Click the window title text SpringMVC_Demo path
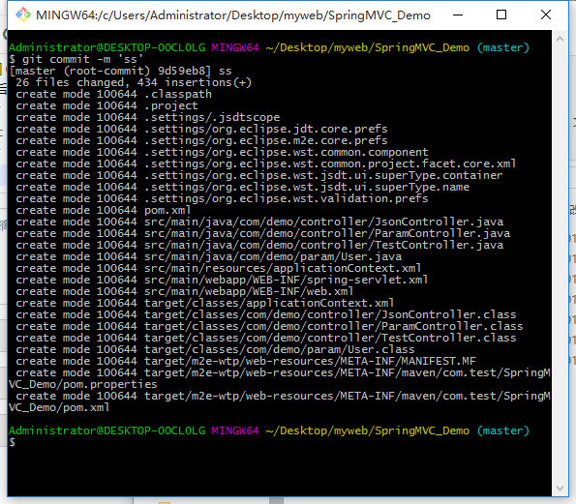 click(233, 15)
